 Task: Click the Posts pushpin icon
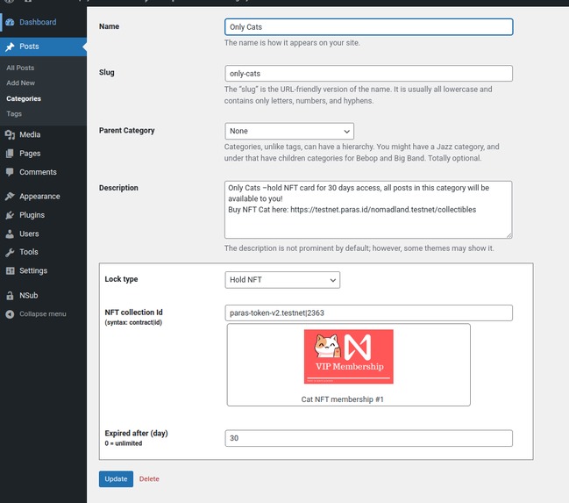(10, 47)
